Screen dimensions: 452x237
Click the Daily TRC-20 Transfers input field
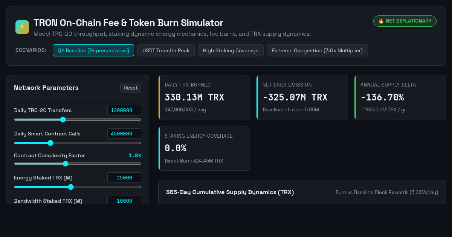124,110
